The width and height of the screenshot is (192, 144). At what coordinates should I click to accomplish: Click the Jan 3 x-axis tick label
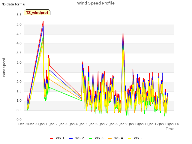(x=64, y=124)
